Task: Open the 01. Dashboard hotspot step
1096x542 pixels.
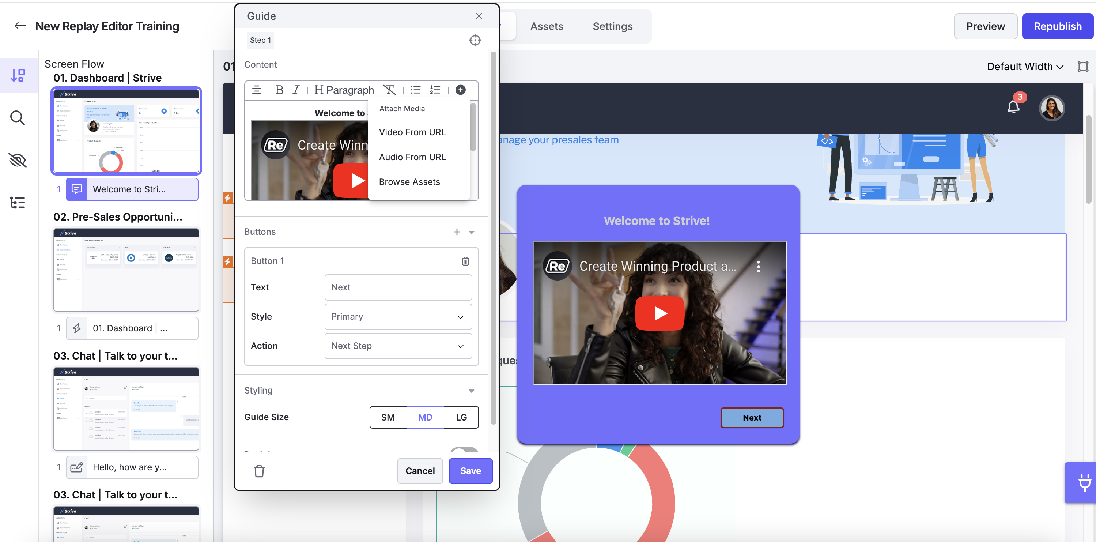Action: tap(132, 328)
